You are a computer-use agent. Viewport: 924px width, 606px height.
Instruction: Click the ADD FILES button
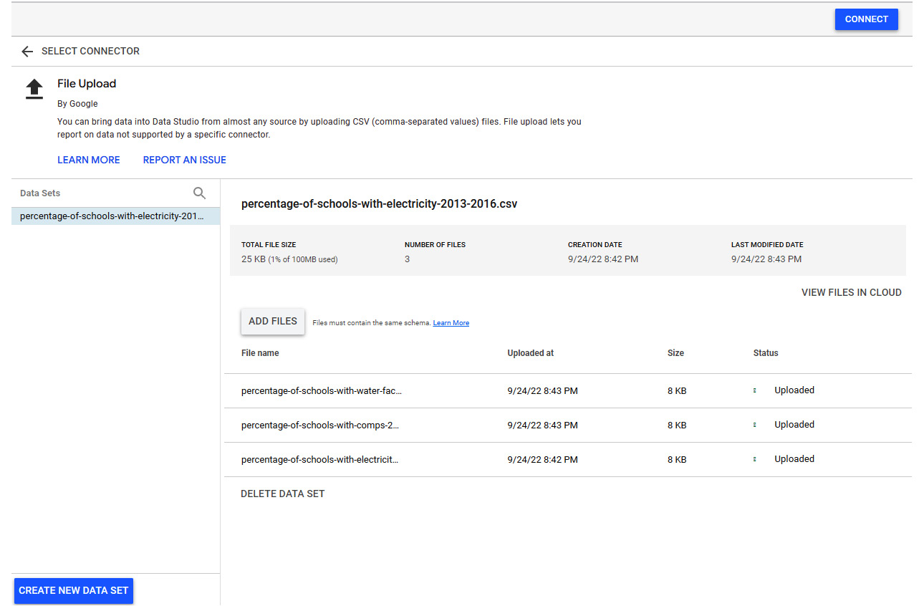[x=273, y=322]
